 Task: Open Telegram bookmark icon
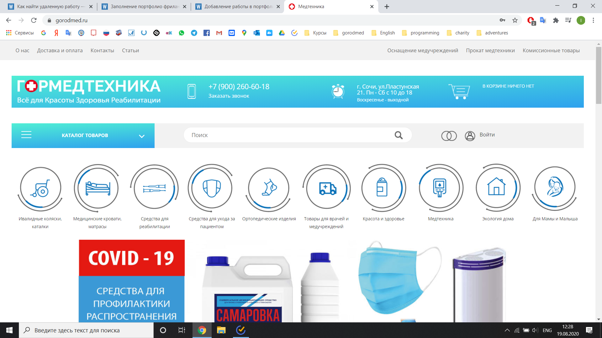tap(194, 33)
